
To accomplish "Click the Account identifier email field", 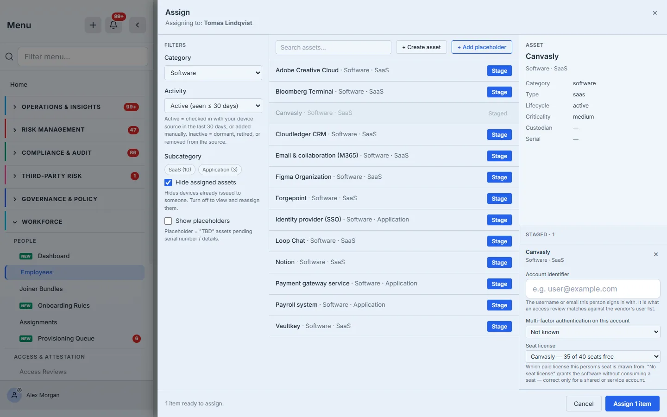I will coord(593,289).
